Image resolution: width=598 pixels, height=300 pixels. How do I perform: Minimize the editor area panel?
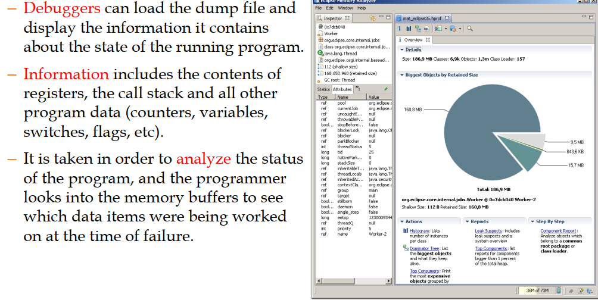coord(584,17)
